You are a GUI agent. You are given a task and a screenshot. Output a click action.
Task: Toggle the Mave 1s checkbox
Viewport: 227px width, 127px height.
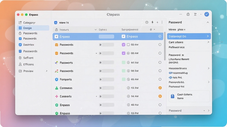tap(56, 23)
